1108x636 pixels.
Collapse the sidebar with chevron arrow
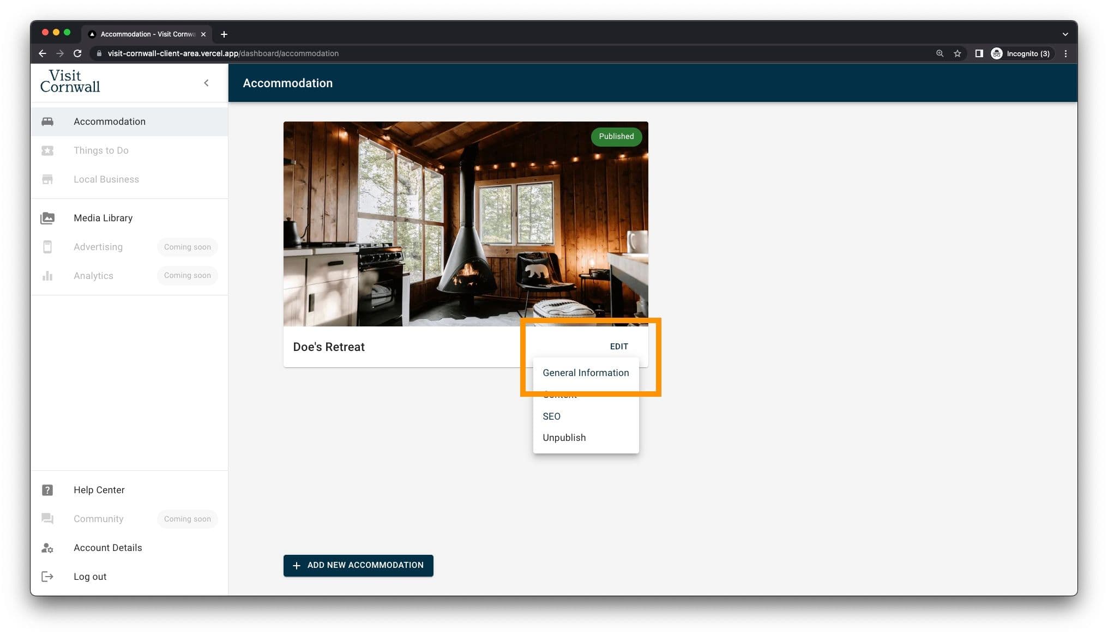[x=206, y=83]
